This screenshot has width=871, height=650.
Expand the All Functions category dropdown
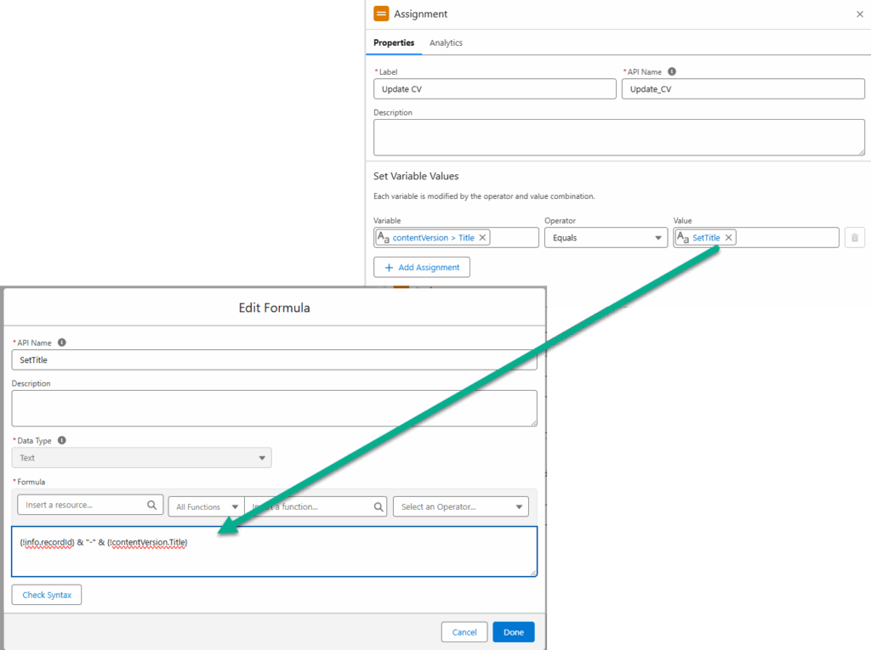coord(206,507)
